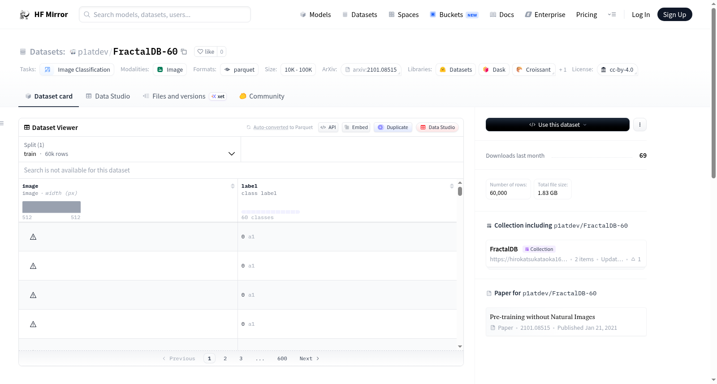
Task: Click the Sign Up button
Action: [674, 15]
